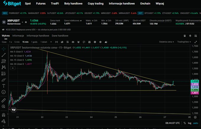Set a price alert with clock icon
201x129 pixels.
pos(78,42)
